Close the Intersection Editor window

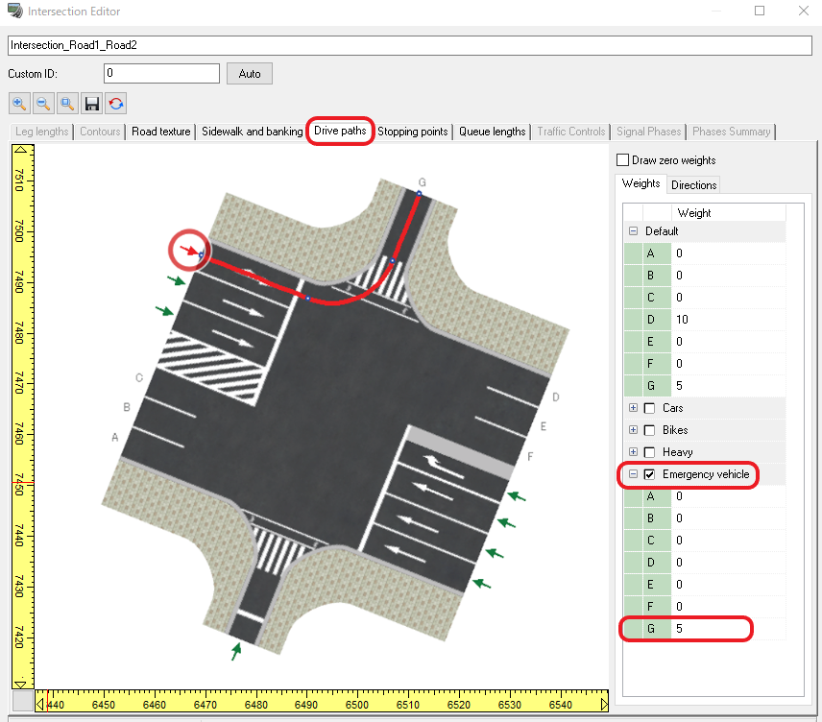(803, 11)
